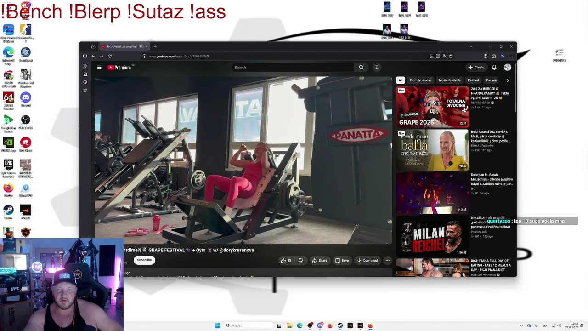Reload the page in browser toolbar

(110, 56)
